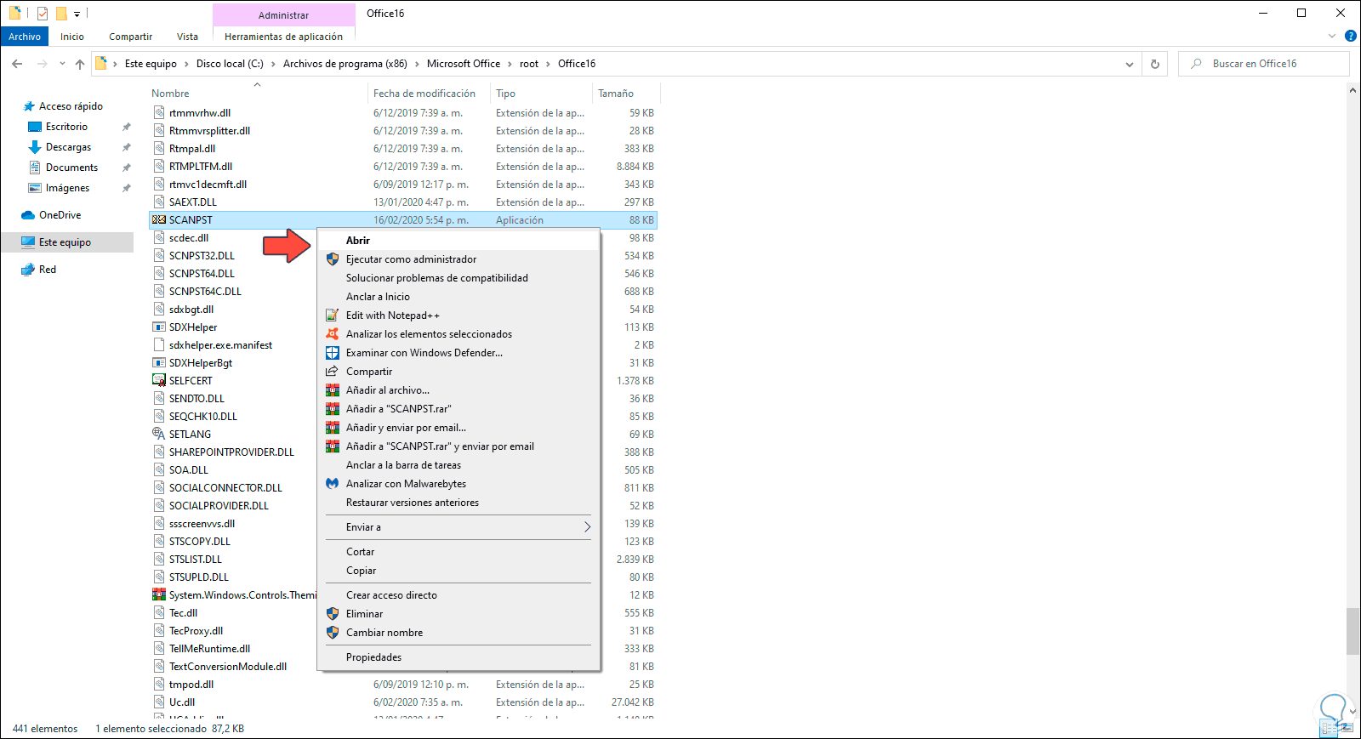
Task: Sort files by Nombre column header
Action: pos(258,94)
